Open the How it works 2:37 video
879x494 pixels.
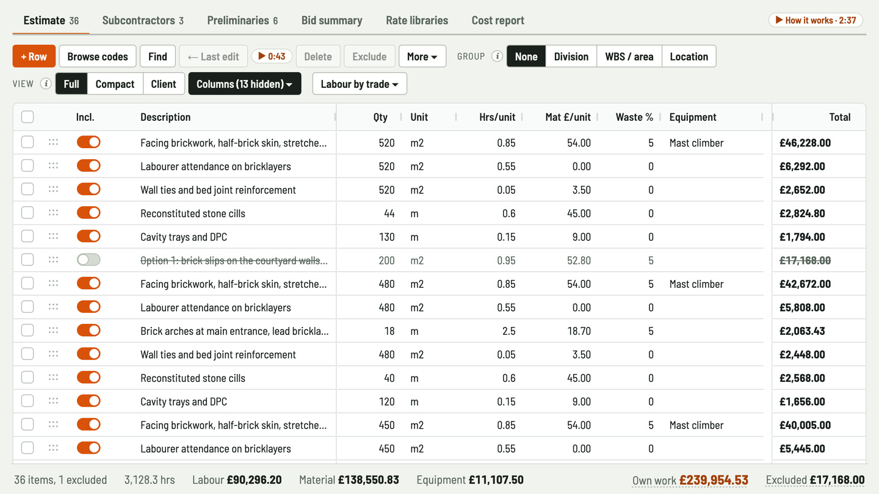[x=816, y=20]
